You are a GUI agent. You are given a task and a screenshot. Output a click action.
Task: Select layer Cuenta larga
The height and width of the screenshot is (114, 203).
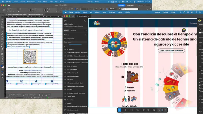[70, 100]
